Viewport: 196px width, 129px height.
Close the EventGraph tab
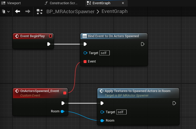tap(123, 3)
